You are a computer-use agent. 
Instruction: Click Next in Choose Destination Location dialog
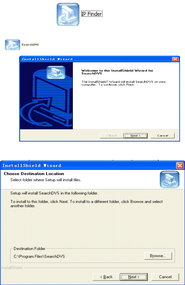133,277
